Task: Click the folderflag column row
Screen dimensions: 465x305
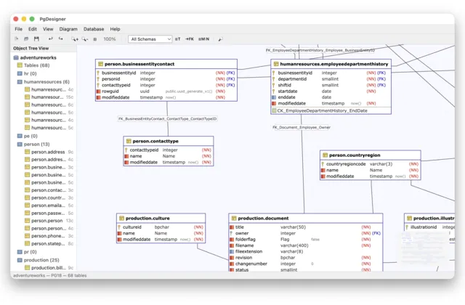Action: pos(305,240)
